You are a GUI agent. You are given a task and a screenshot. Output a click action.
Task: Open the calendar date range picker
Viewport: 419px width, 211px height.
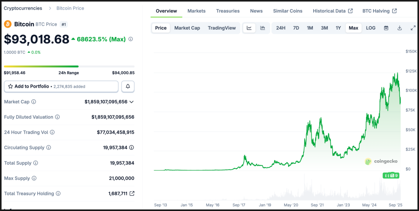point(386,28)
